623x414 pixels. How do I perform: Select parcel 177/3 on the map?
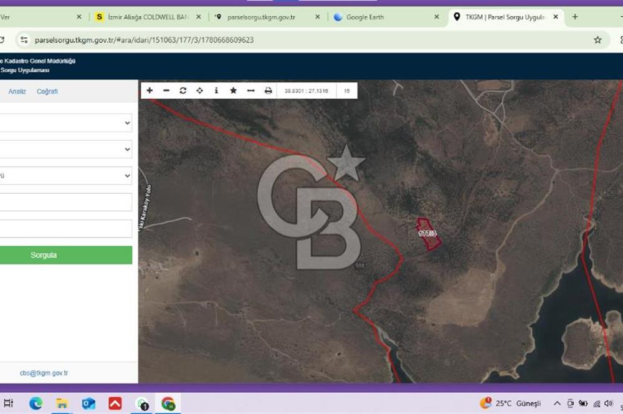pos(428,234)
